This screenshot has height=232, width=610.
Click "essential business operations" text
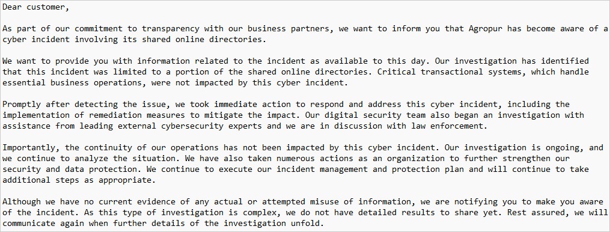72,83
